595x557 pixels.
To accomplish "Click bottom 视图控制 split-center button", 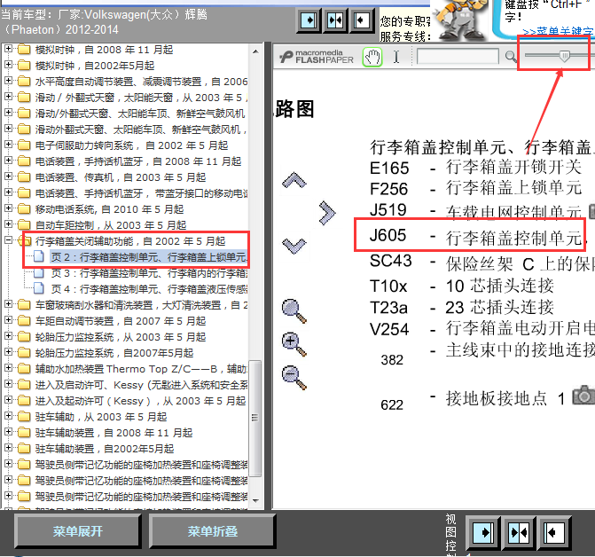I will pyautogui.click(x=519, y=532).
